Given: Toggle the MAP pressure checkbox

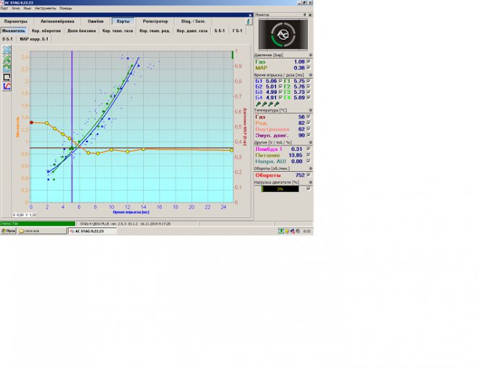Looking at the screenshot, I should point(309,68).
